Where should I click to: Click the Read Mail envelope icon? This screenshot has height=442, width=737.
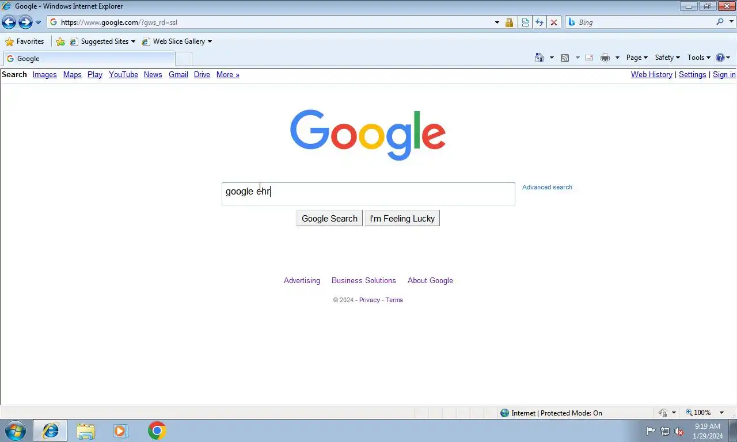[589, 58]
